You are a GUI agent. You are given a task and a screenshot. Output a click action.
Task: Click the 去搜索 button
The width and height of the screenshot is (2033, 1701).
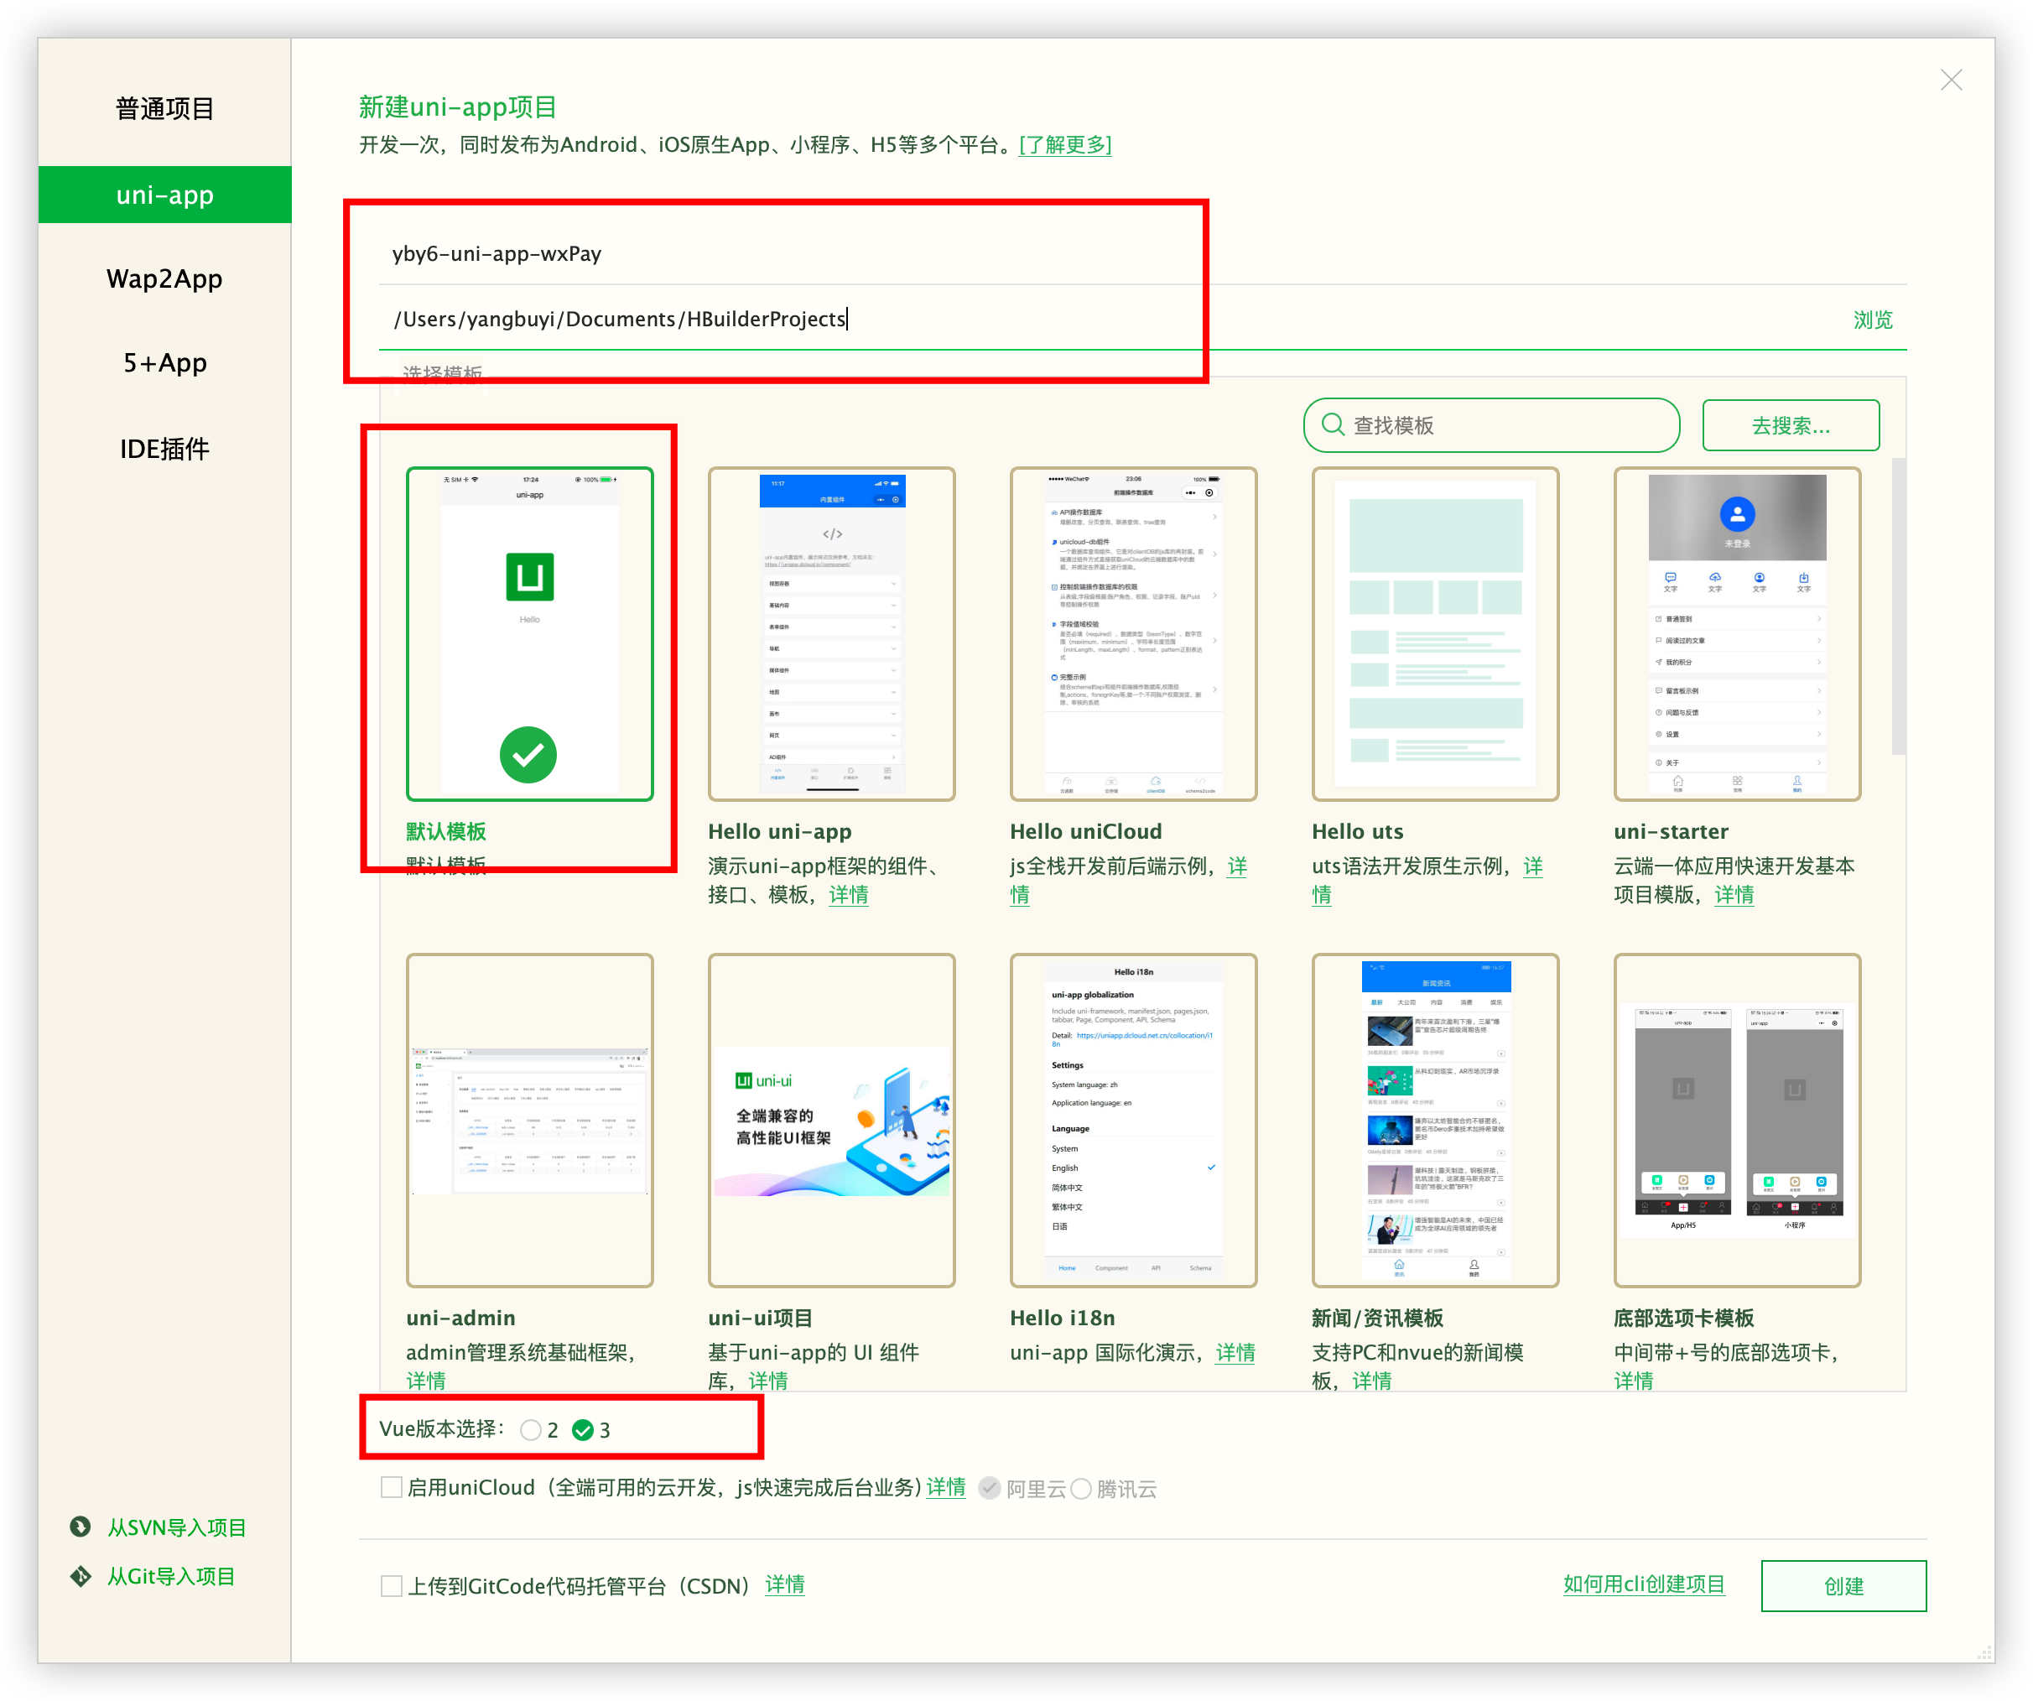tap(1790, 425)
